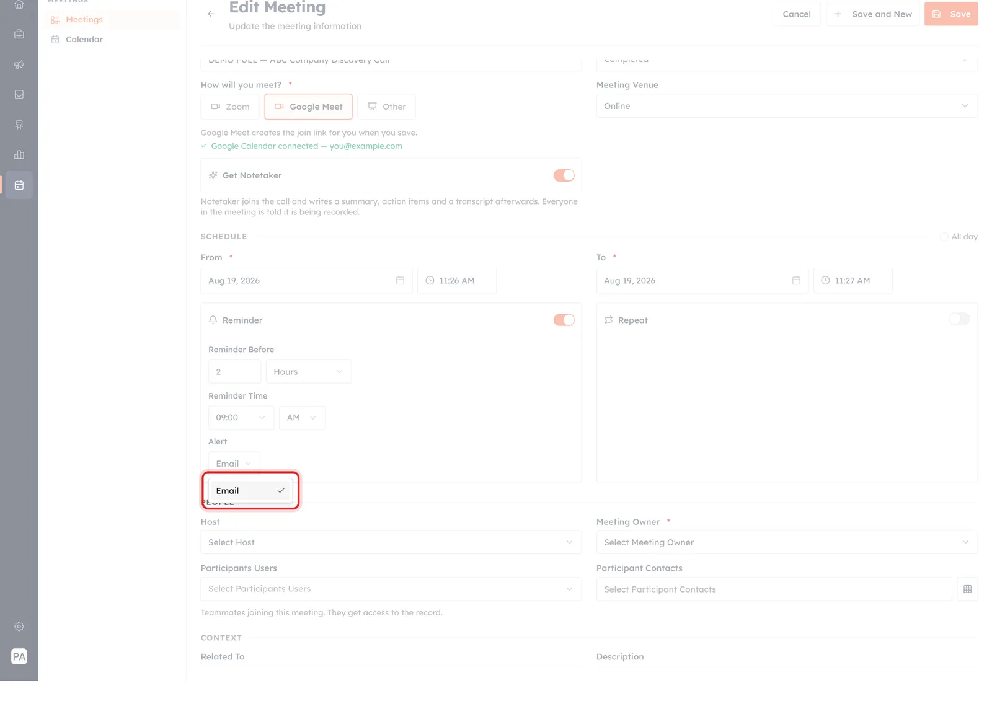Turn off the Reminder toggle
992x727 pixels.
click(x=564, y=320)
